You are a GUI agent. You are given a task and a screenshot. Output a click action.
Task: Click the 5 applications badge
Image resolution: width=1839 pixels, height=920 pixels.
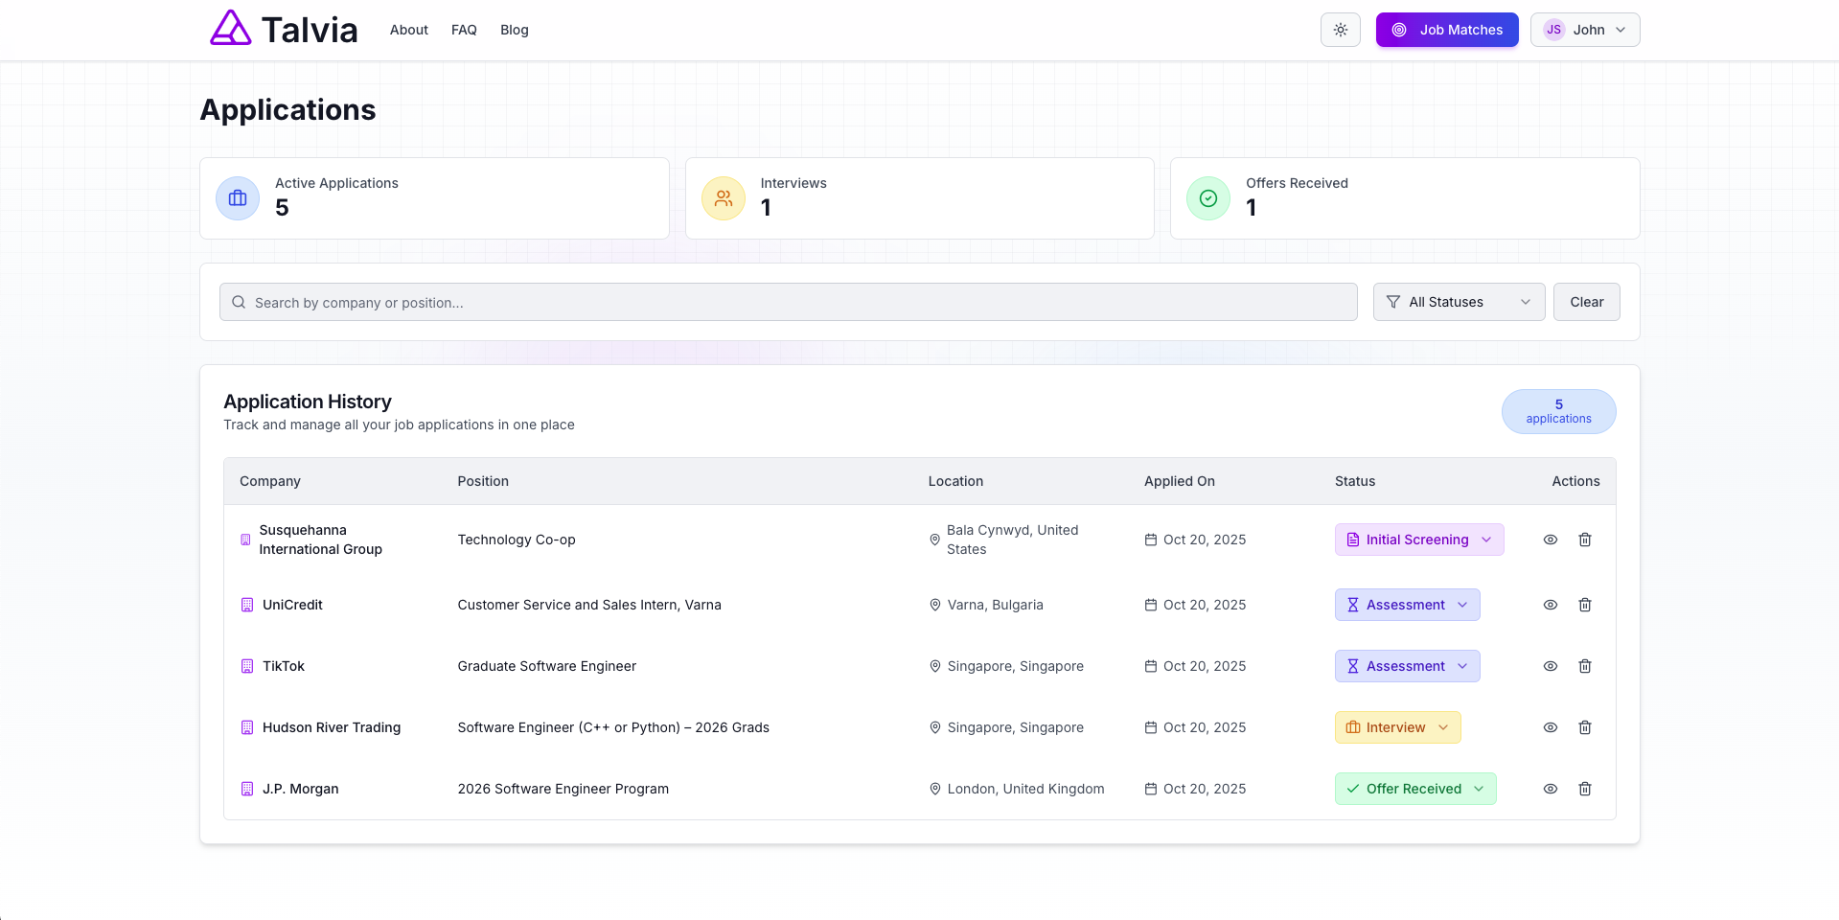1559,411
